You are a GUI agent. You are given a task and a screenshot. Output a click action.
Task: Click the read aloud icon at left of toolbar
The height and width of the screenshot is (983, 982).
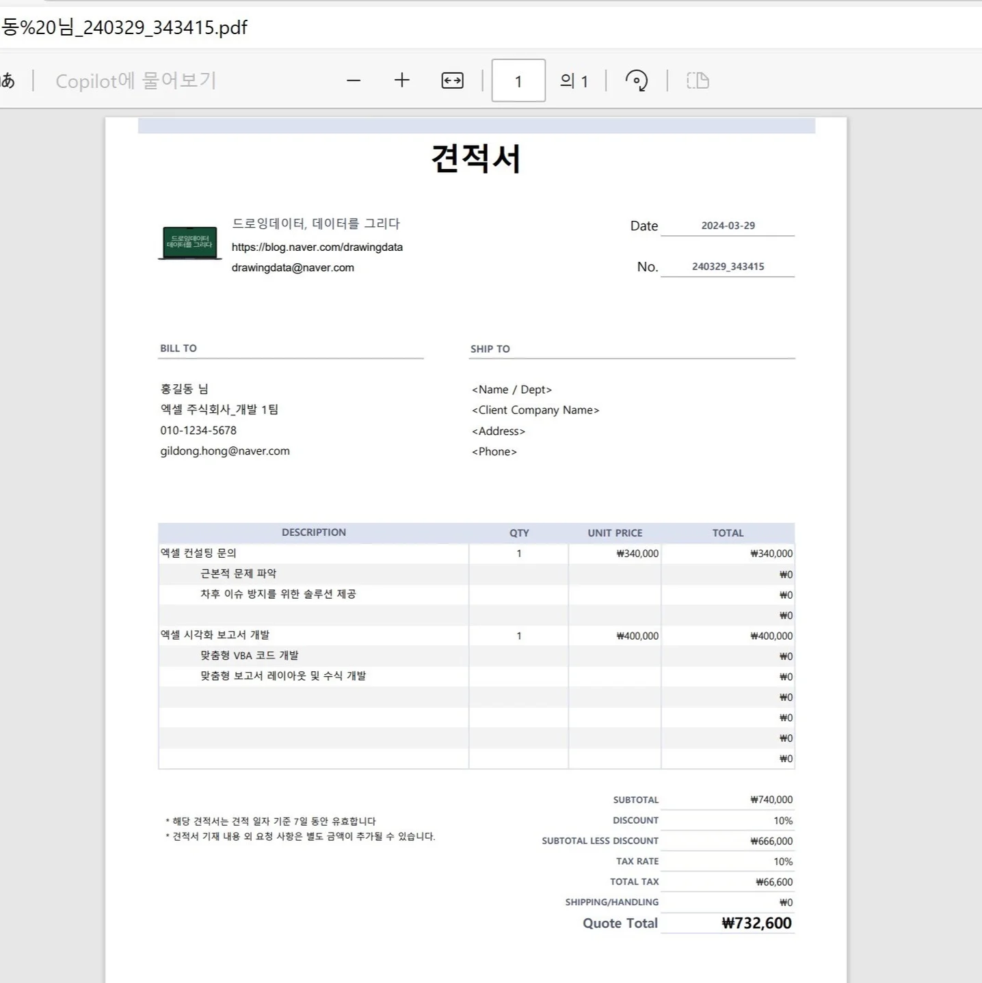click(8, 81)
